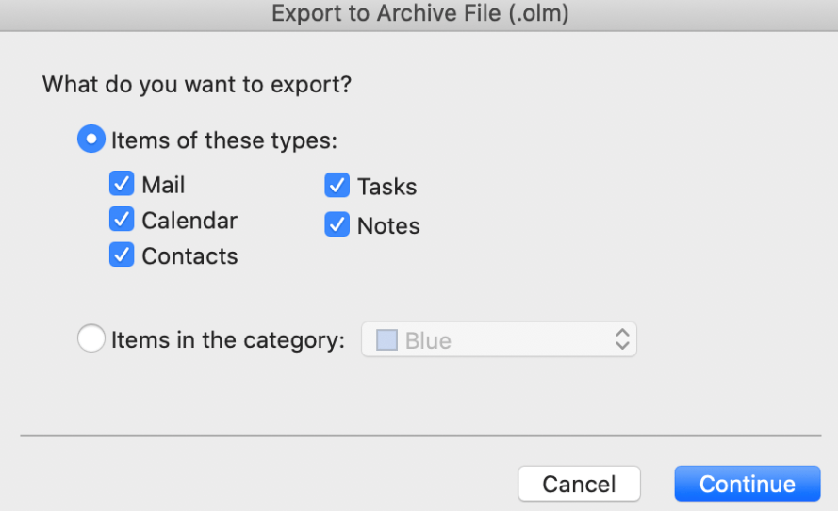Click the Notes label text
Screen dimensions: 838x511
pos(388,225)
